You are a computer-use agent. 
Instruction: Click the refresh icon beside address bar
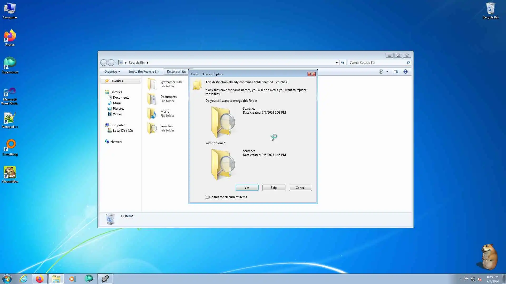pos(342,63)
